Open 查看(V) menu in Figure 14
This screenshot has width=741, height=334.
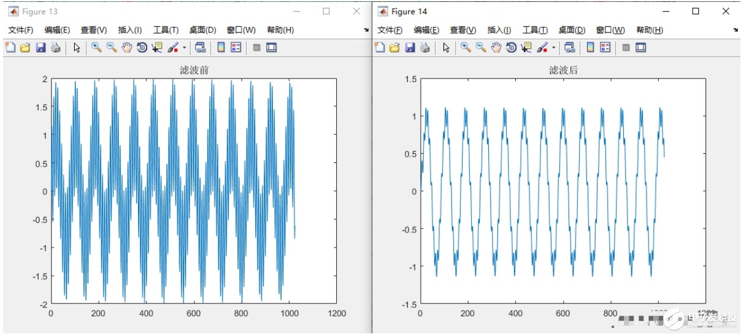pyautogui.click(x=463, y=30)
